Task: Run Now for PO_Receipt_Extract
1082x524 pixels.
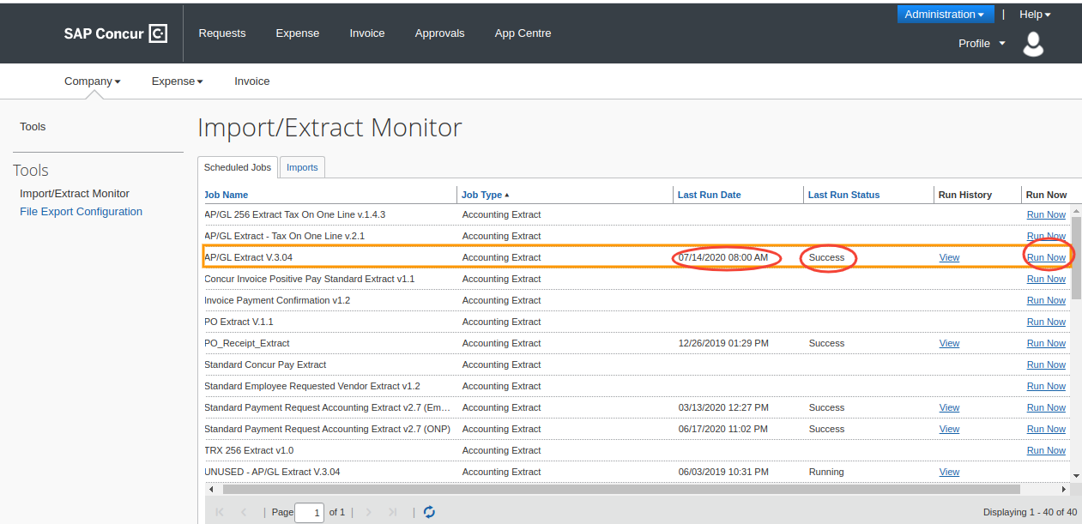Action: (1046, 343)
